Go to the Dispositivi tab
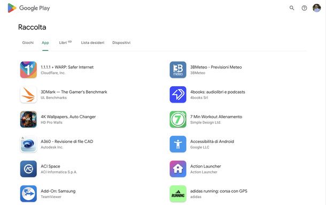This screenshot has width=326, height=205. [121, 42]
